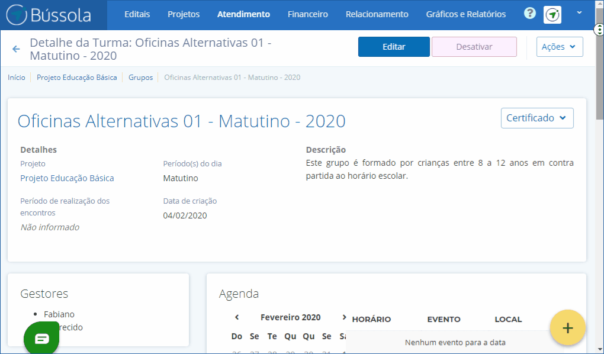Go to previous month in Agenda
Screen dimensions: 604x354
point(237,317)
